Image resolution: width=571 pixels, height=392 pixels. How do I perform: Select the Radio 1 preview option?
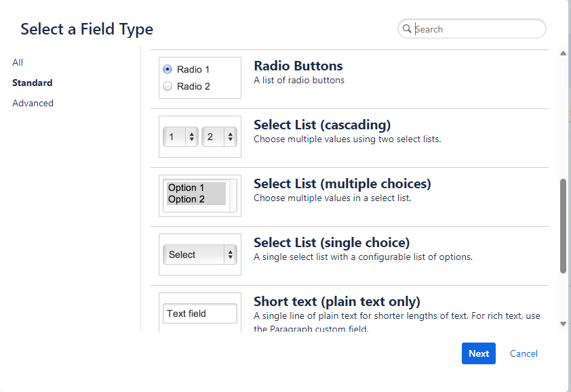[x=168, y=69]
